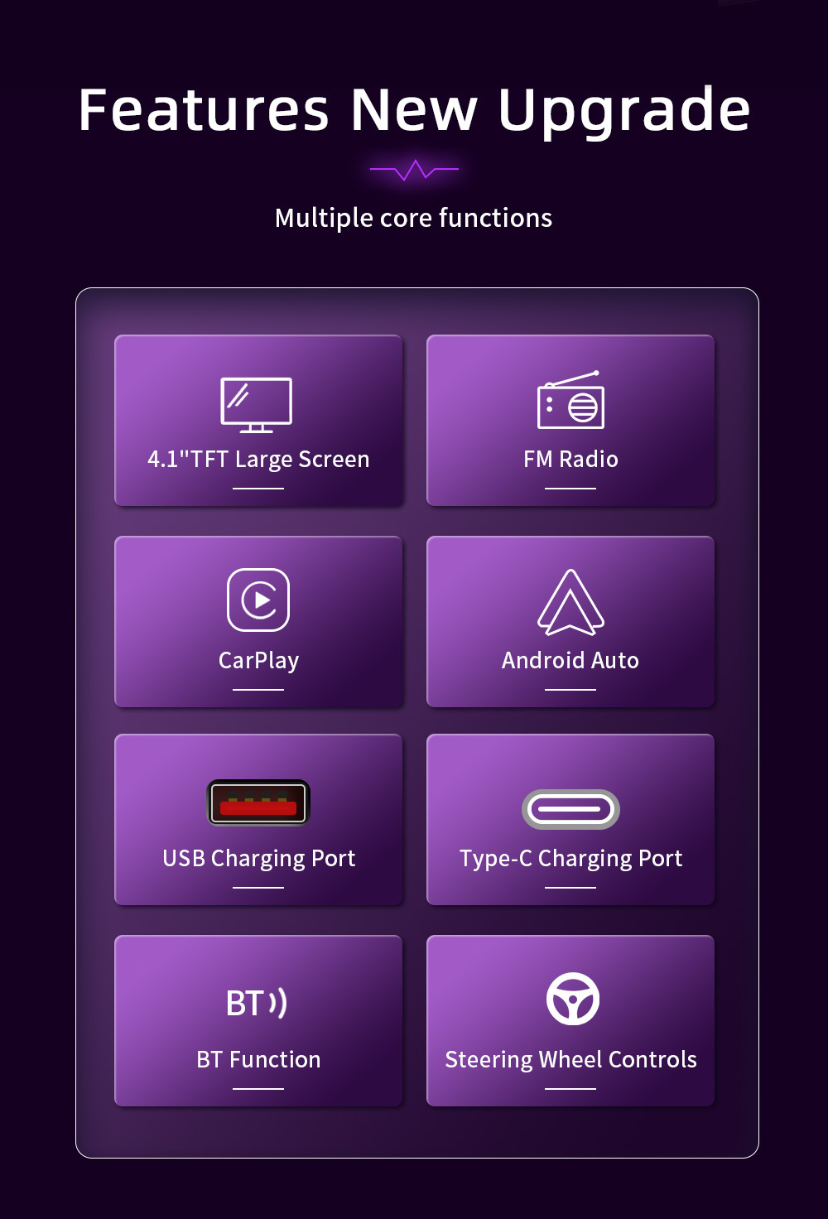
Task: Click the BT Function label
Action: 258,1059
